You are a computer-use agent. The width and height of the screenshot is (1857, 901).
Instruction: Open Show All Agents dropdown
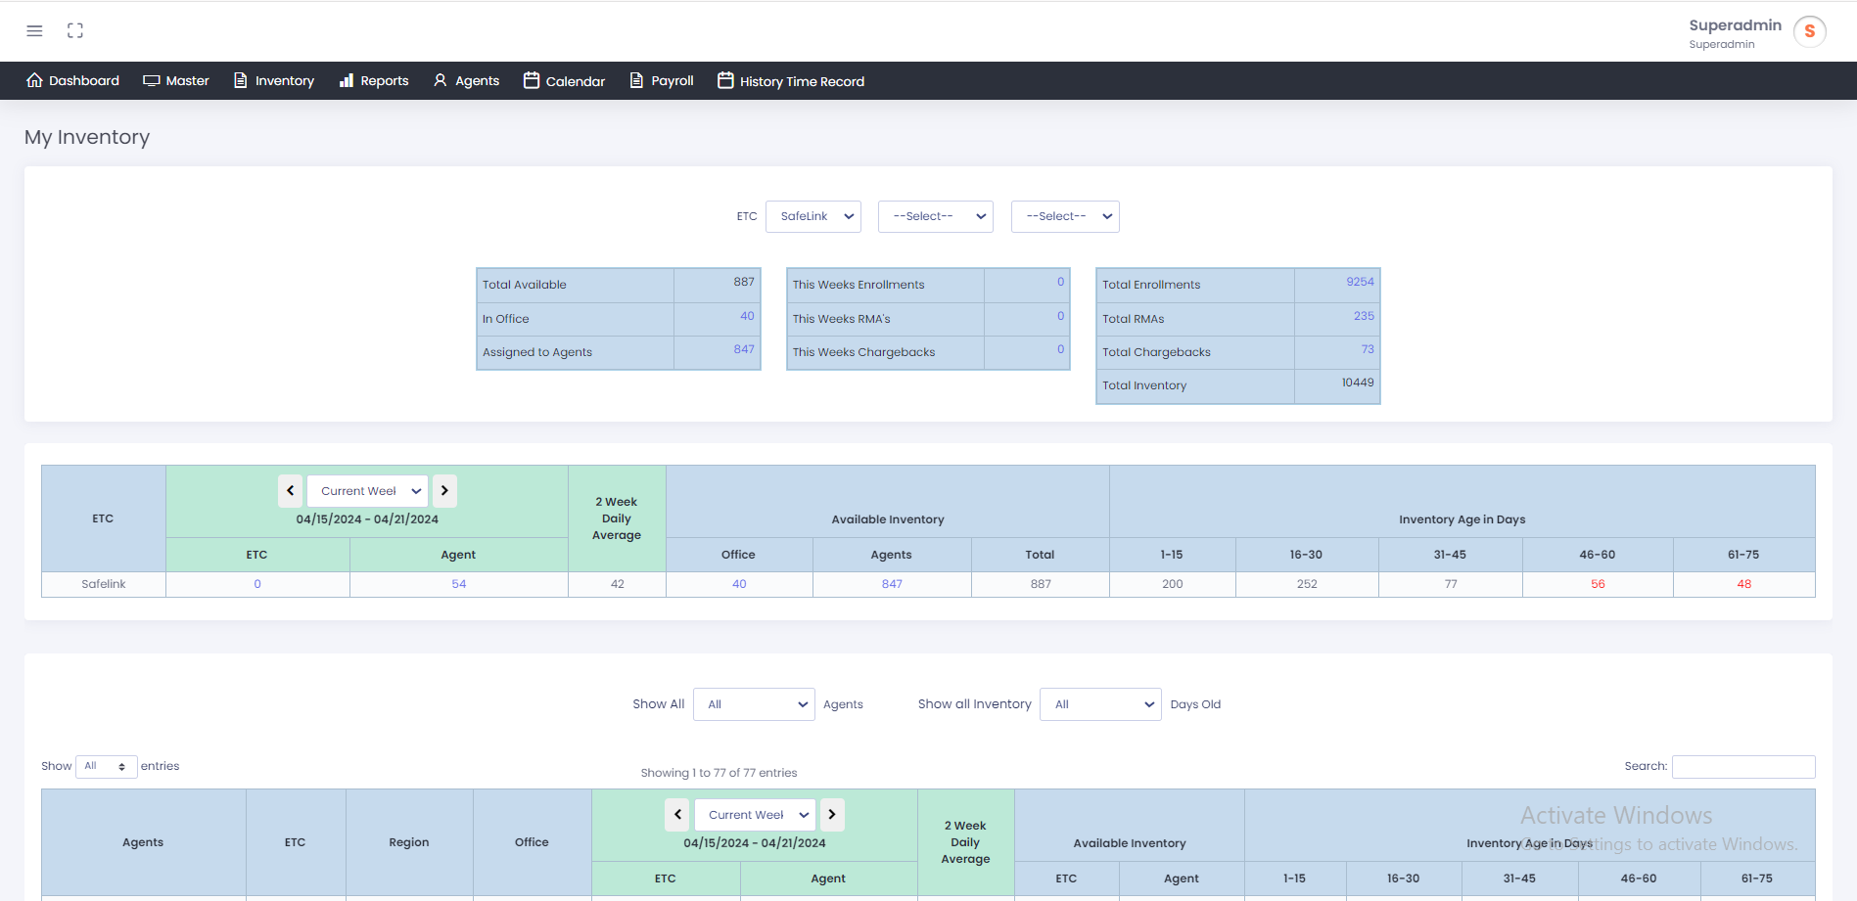(x=754, y=704)
